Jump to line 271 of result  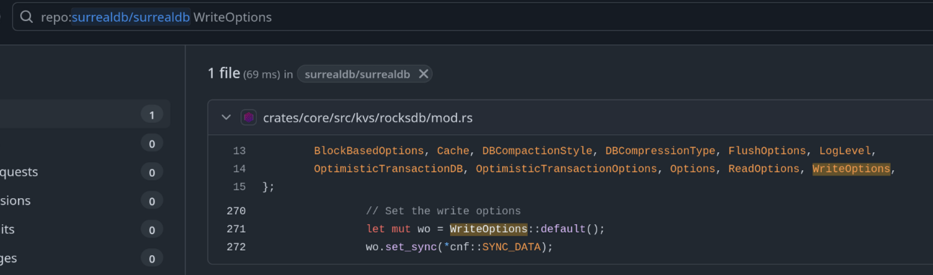(236, 229)
